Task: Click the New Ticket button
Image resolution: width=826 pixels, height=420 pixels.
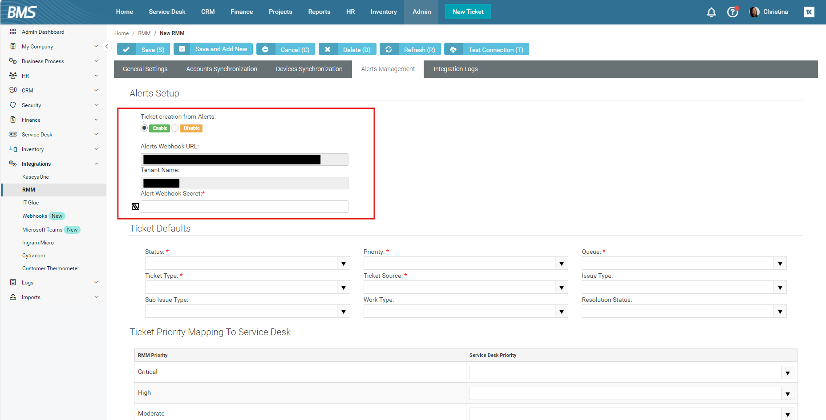Action: coord(468,12)
